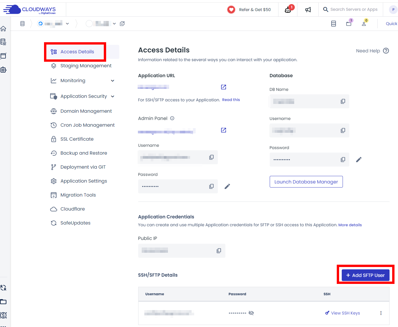The height and width of the screenshot is (327, 398).
Task: Copy the Database username
Action: [x=343, y=130]
